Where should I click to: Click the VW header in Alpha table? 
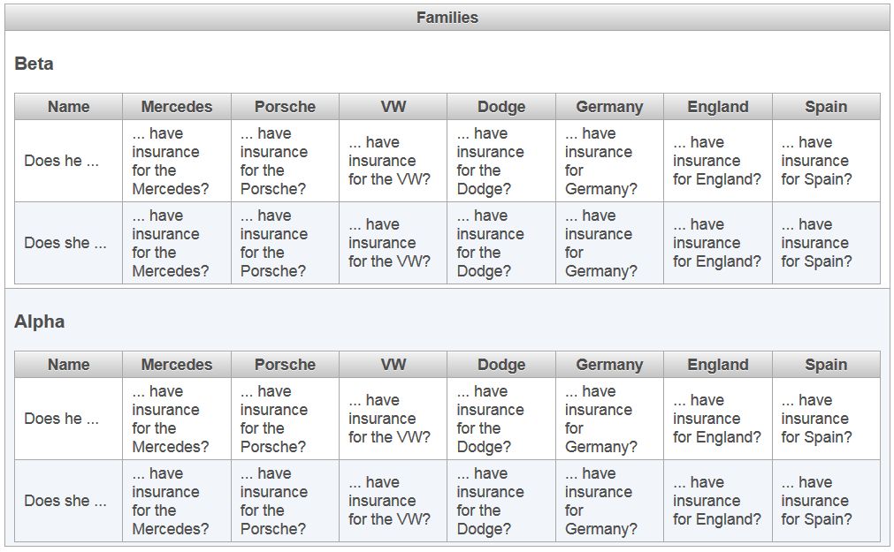[394, 365]
